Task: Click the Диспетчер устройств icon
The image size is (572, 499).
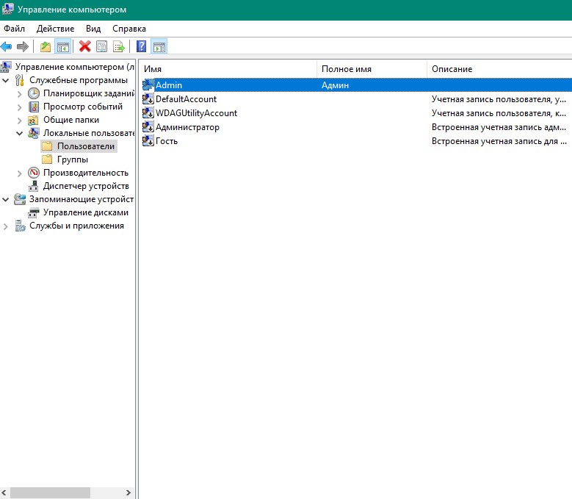Action: [34, 186]
